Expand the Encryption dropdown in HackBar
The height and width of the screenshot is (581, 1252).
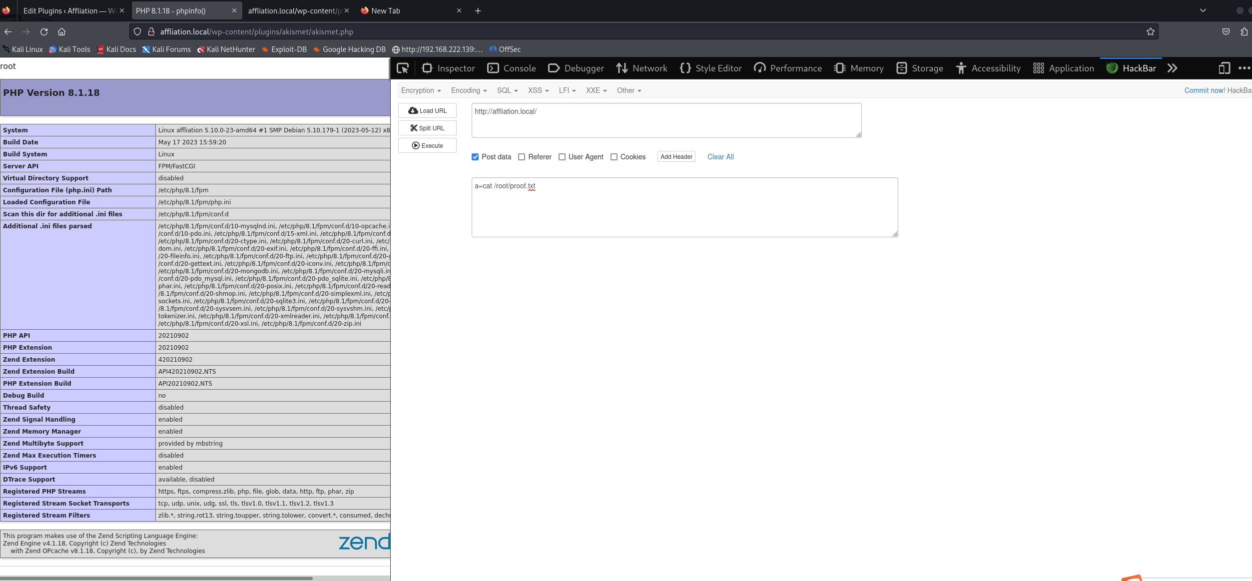421,90
